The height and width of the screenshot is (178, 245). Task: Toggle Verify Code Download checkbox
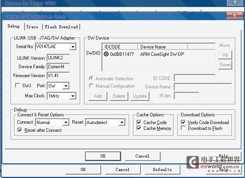click(183, 122)
